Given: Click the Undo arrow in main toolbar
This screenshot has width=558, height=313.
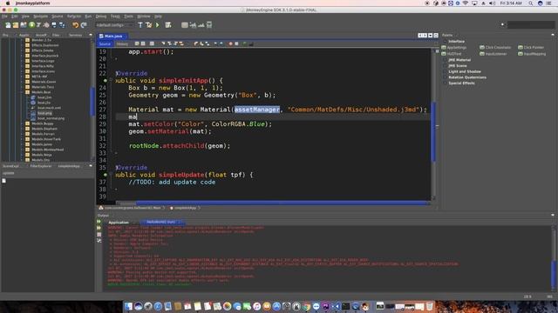Looking at the screenshot, I should tap(75, 25).
